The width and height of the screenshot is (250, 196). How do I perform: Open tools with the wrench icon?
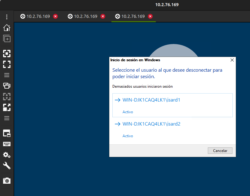[x=7, y=166]
